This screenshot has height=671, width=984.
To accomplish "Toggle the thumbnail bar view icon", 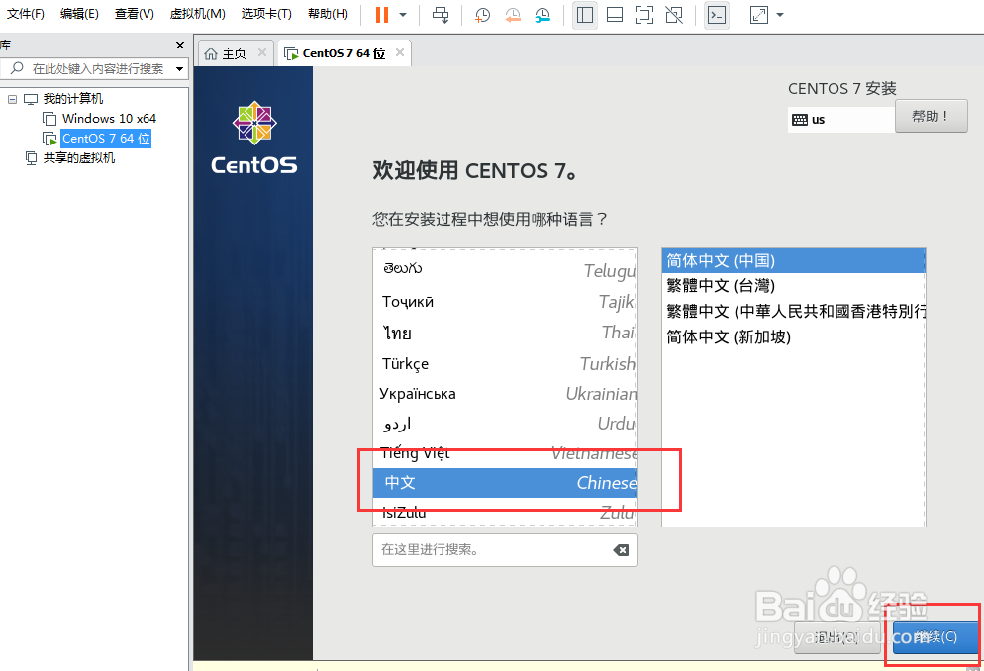I will (x=615, y=15).
